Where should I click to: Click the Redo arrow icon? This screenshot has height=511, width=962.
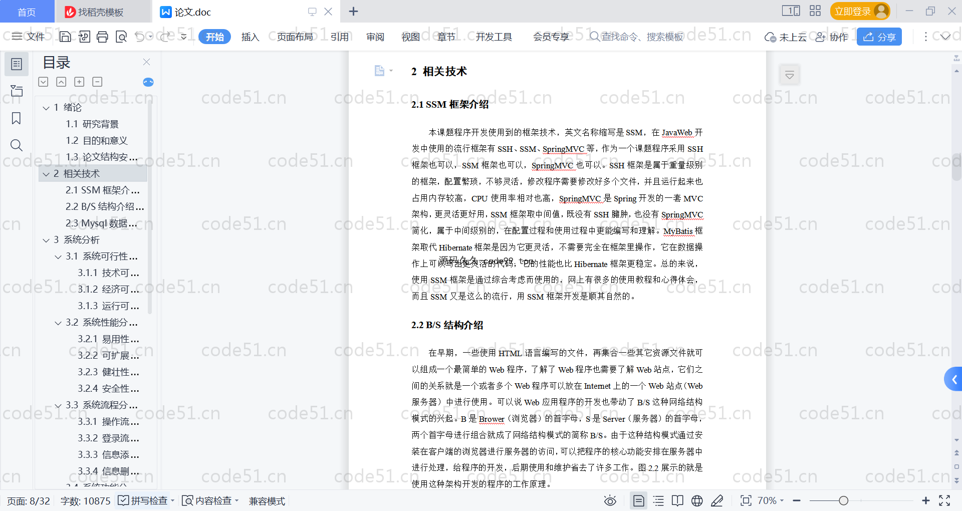coord(165,37)
